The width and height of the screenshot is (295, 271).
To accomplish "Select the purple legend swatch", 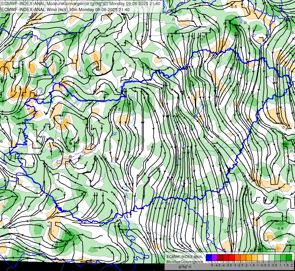I will [x=215, y=257].
